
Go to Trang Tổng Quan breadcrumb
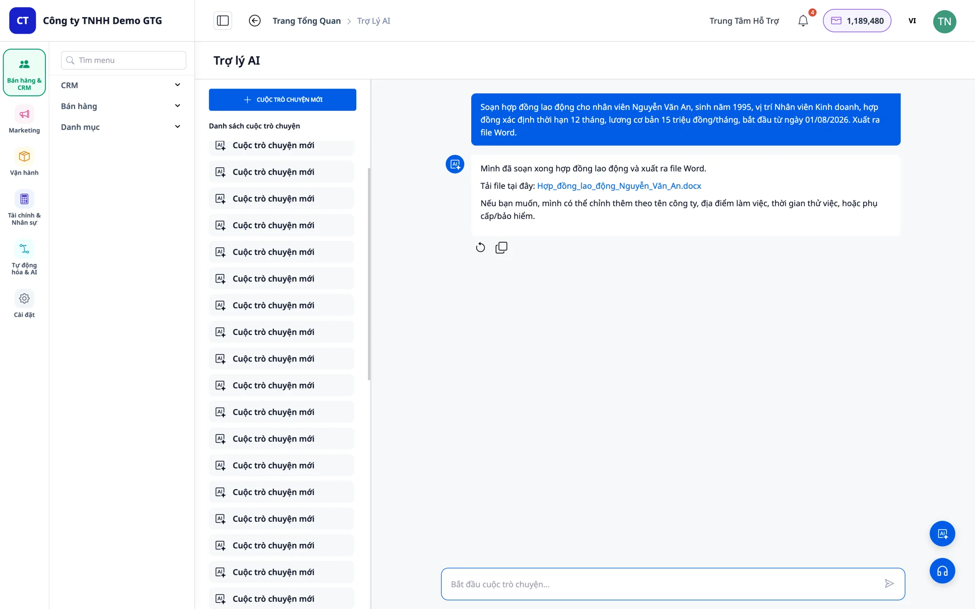click(x=306, y=21)
